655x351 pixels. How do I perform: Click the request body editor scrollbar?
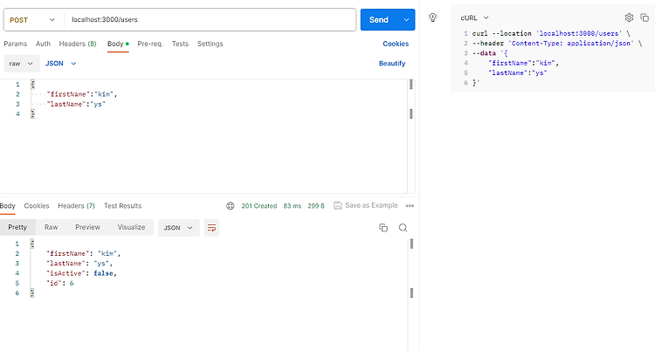coord(411,136)
